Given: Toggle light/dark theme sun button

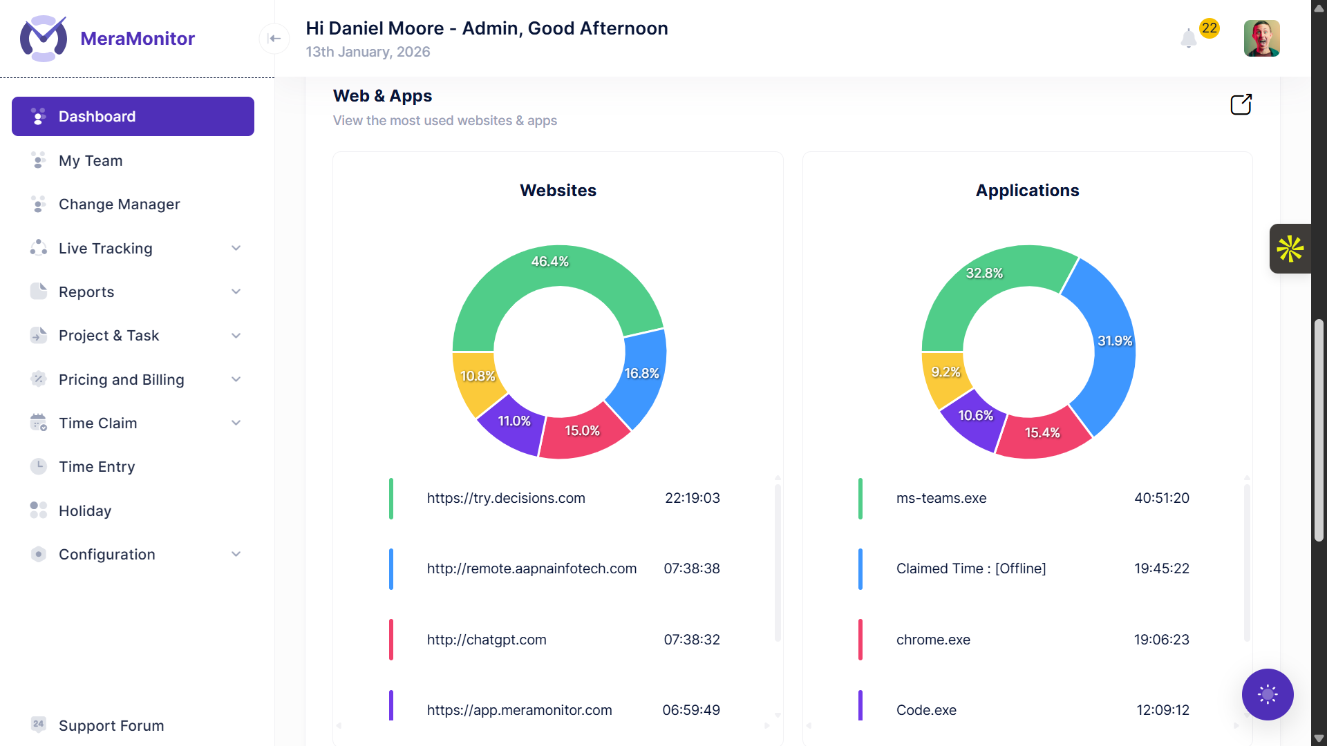Looking at the screenshot, I should (x=1267, y=694).
